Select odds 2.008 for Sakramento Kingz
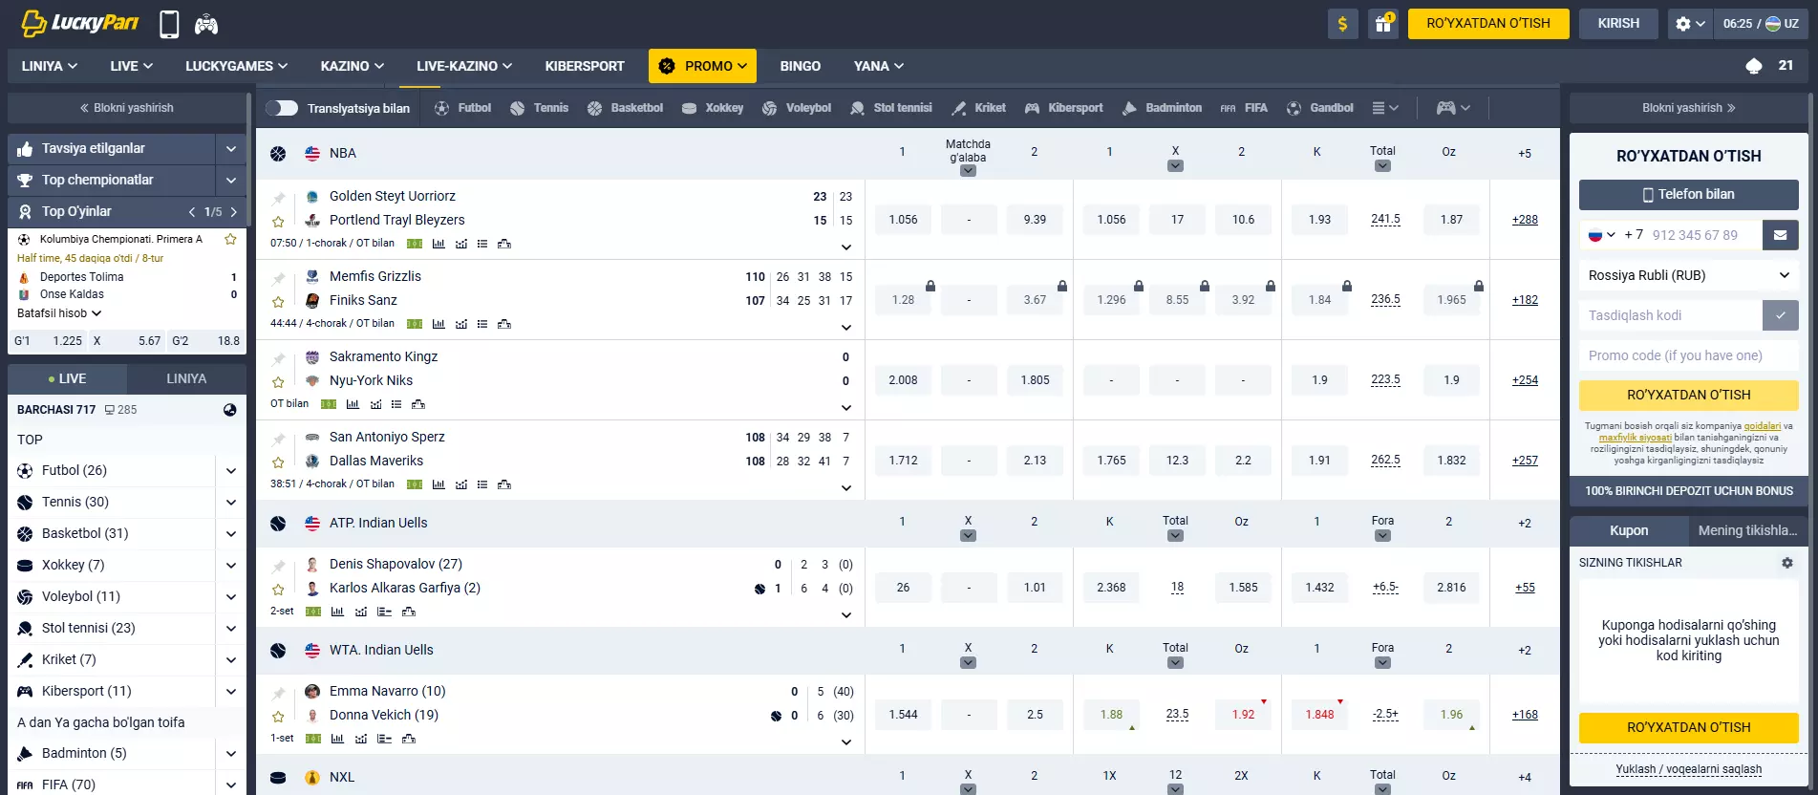This screenshot has width=1818, height=795. click(903, 380)
